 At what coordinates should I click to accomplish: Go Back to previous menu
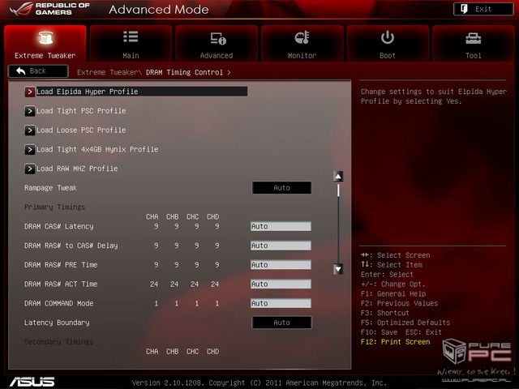[x=38, y=71]
